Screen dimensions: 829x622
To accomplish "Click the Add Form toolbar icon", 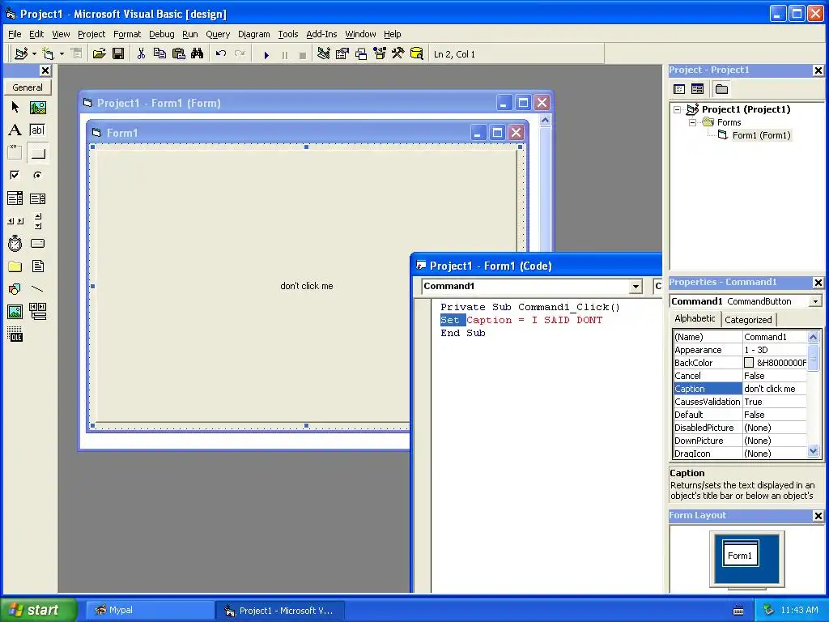I will pos(48,54).
